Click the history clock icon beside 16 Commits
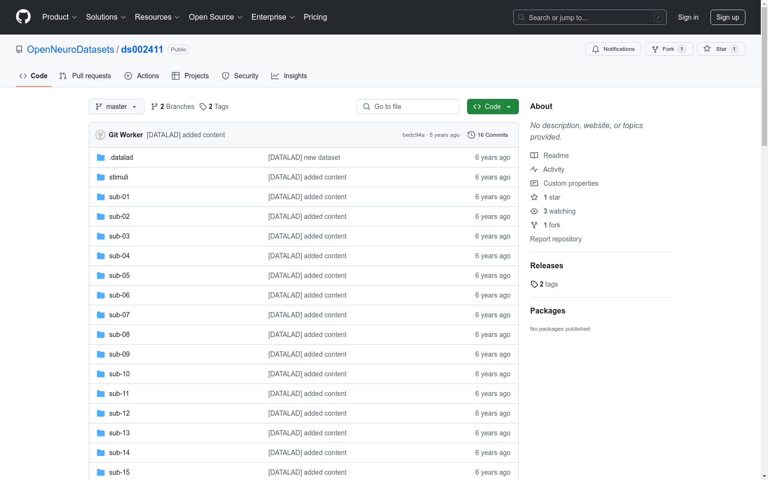This screenshot has width=768, height=480. pos(471,135)
